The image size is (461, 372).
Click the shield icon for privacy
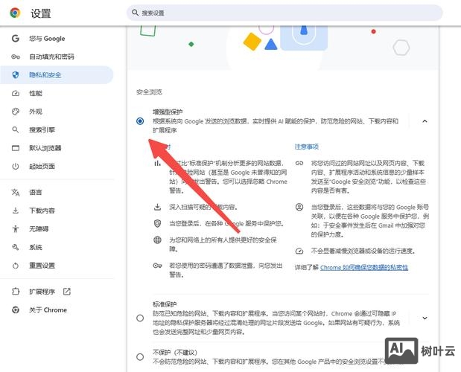16,75
